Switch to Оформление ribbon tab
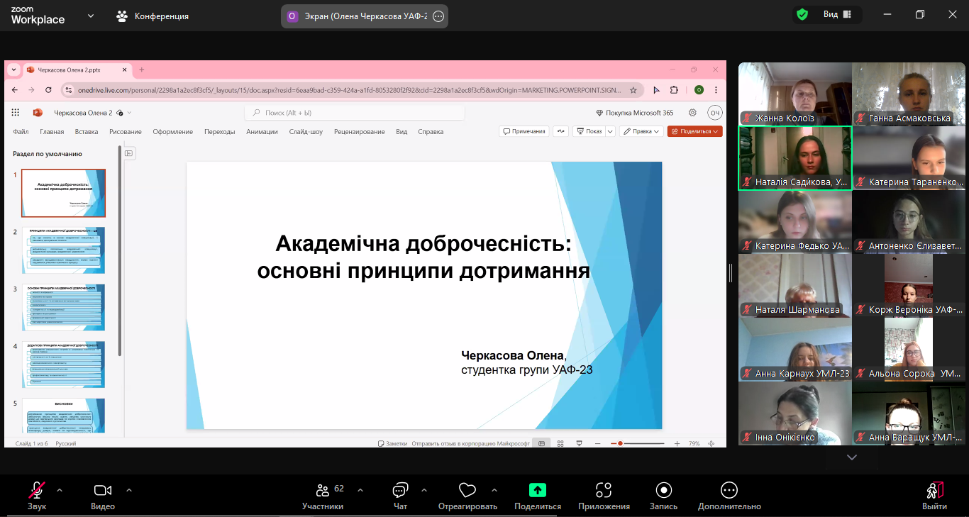 click(173, 132)
